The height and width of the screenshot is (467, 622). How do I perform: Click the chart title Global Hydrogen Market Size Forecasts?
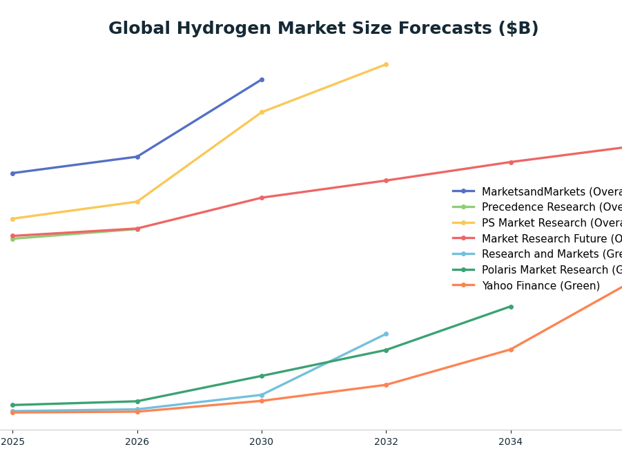[x=323, y=28]
